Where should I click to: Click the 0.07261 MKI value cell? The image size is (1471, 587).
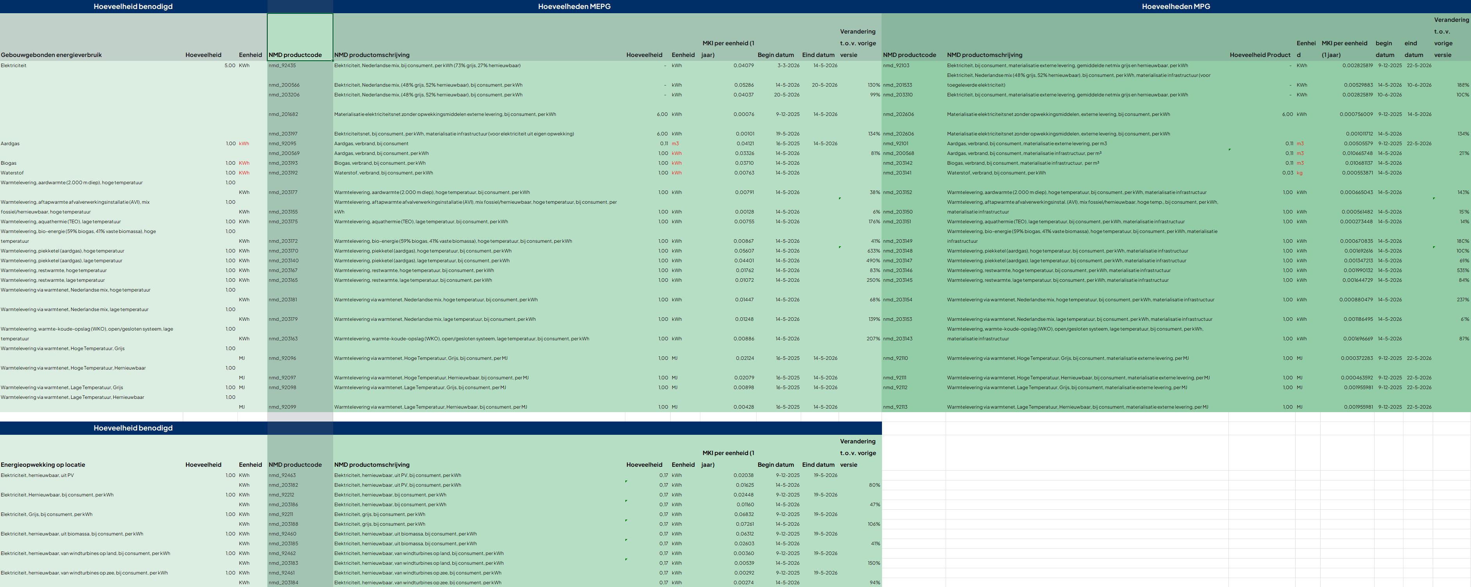click(x=728, y=524)
